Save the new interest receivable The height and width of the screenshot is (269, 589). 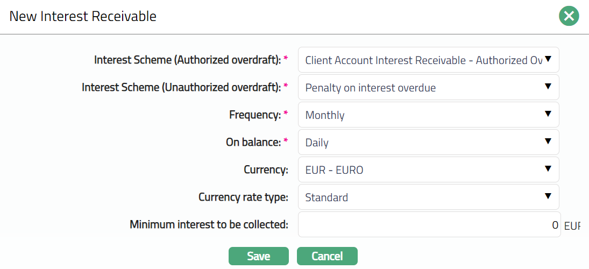(258, 256)
